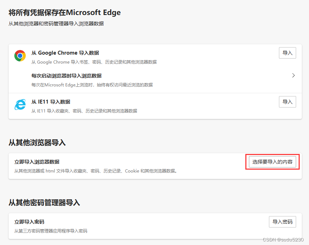The image size is (309, 245).
Task: Click heading 将所有凭据保存在Microsoft Edge
Action: click(65, 12)
